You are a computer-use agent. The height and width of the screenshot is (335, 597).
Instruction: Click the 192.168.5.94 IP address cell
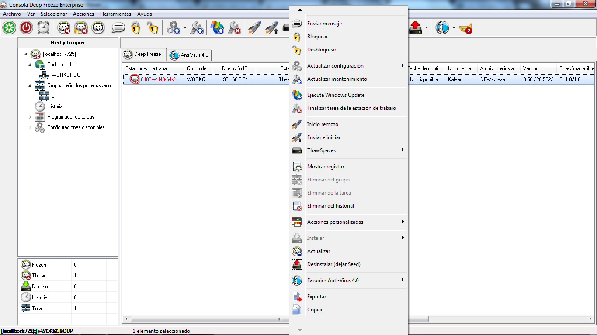point(234,79)
